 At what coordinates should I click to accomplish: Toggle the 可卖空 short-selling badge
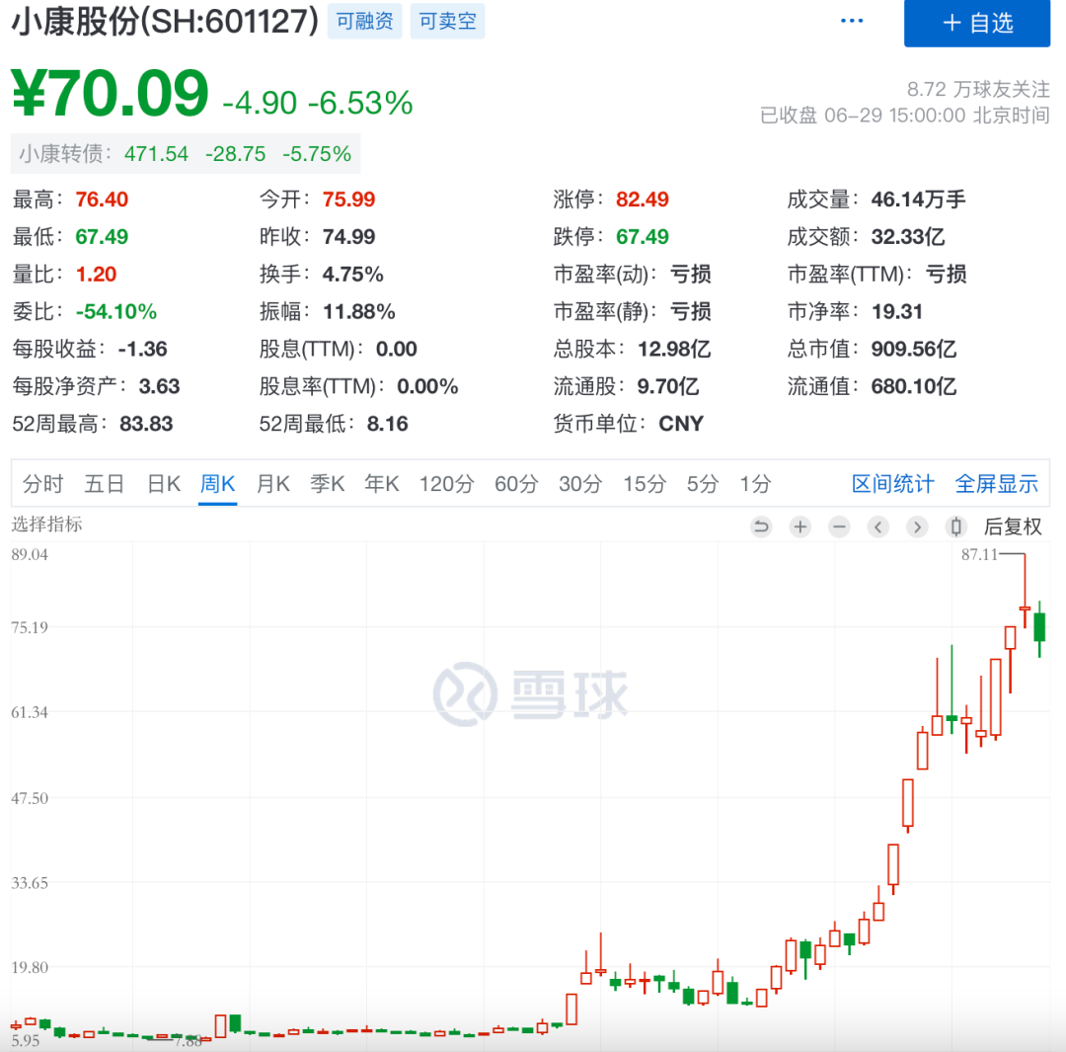coord(447,21)
